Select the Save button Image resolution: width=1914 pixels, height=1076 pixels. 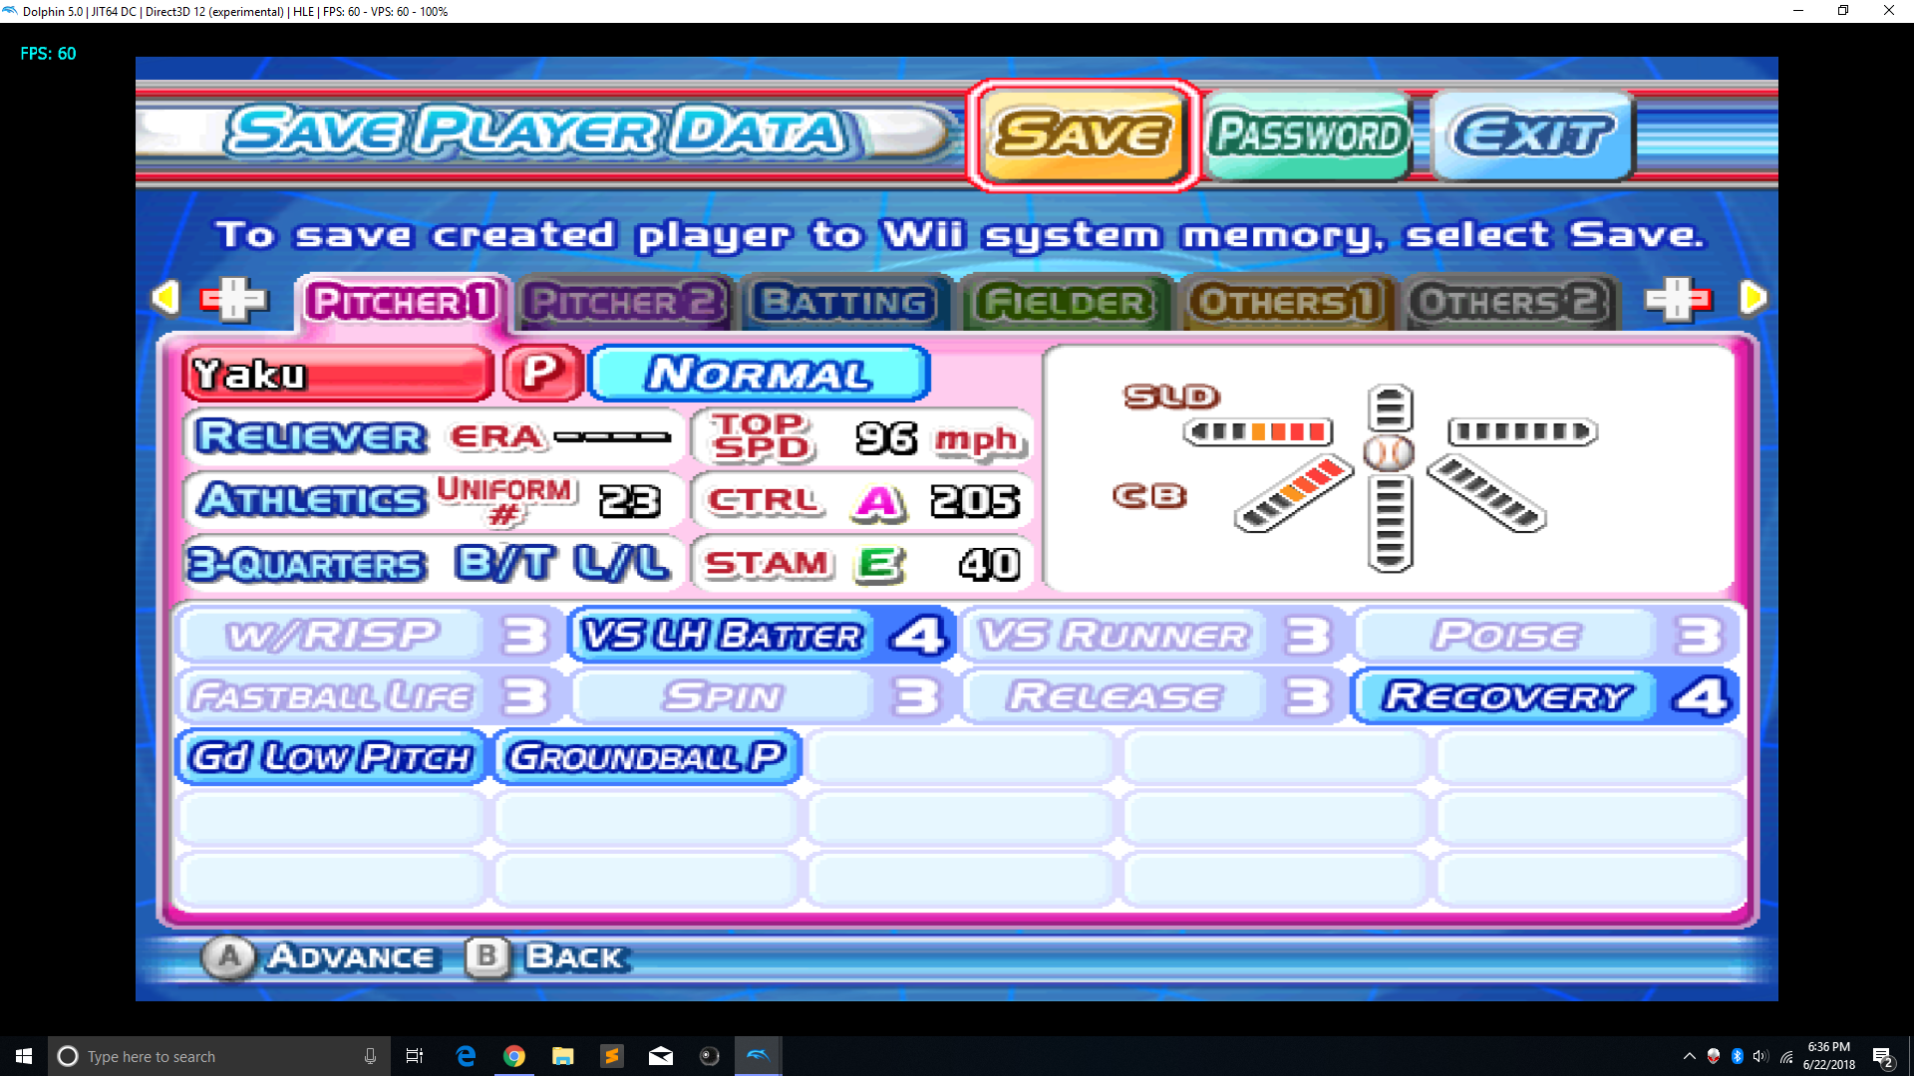click(x=1083, y=134)
